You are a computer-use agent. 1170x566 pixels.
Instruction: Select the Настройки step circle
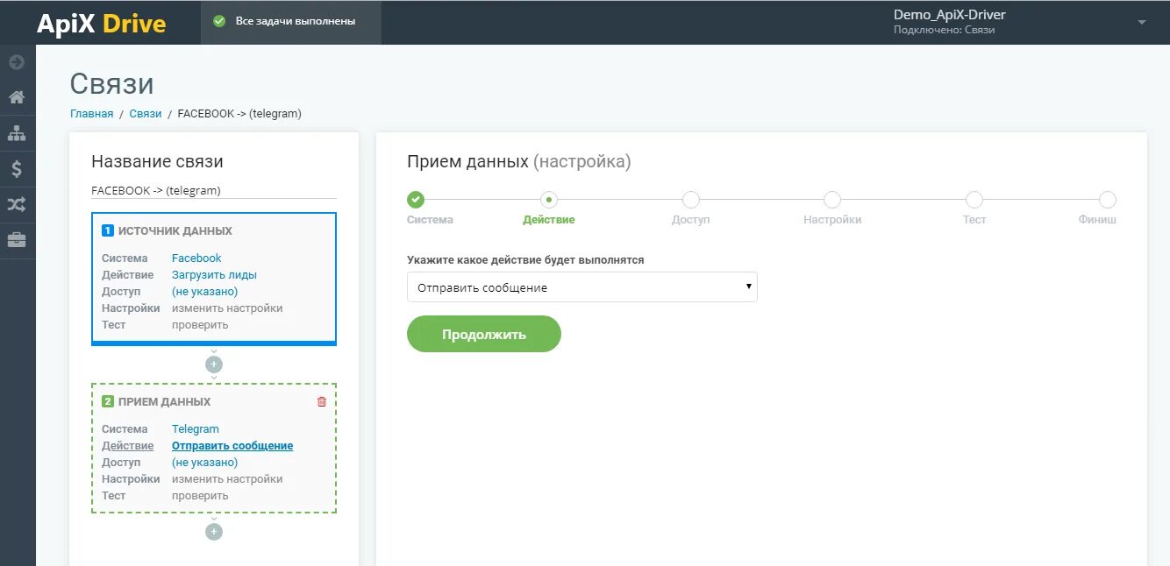pyautogui.click(x=832, y=200)
